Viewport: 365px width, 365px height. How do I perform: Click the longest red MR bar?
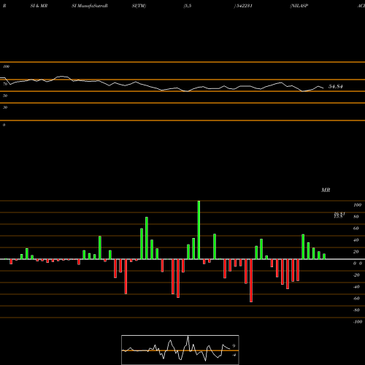251,280
